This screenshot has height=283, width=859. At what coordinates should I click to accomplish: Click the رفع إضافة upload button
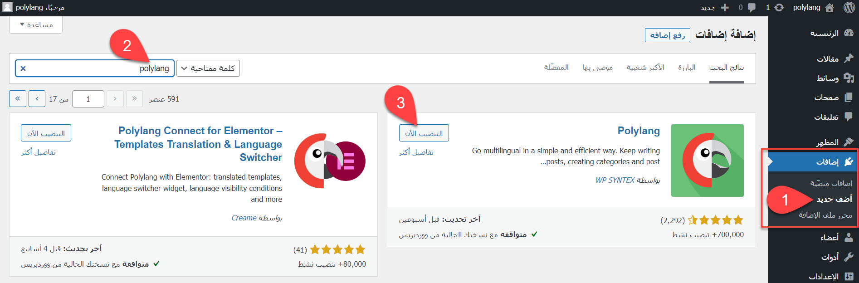668,35
